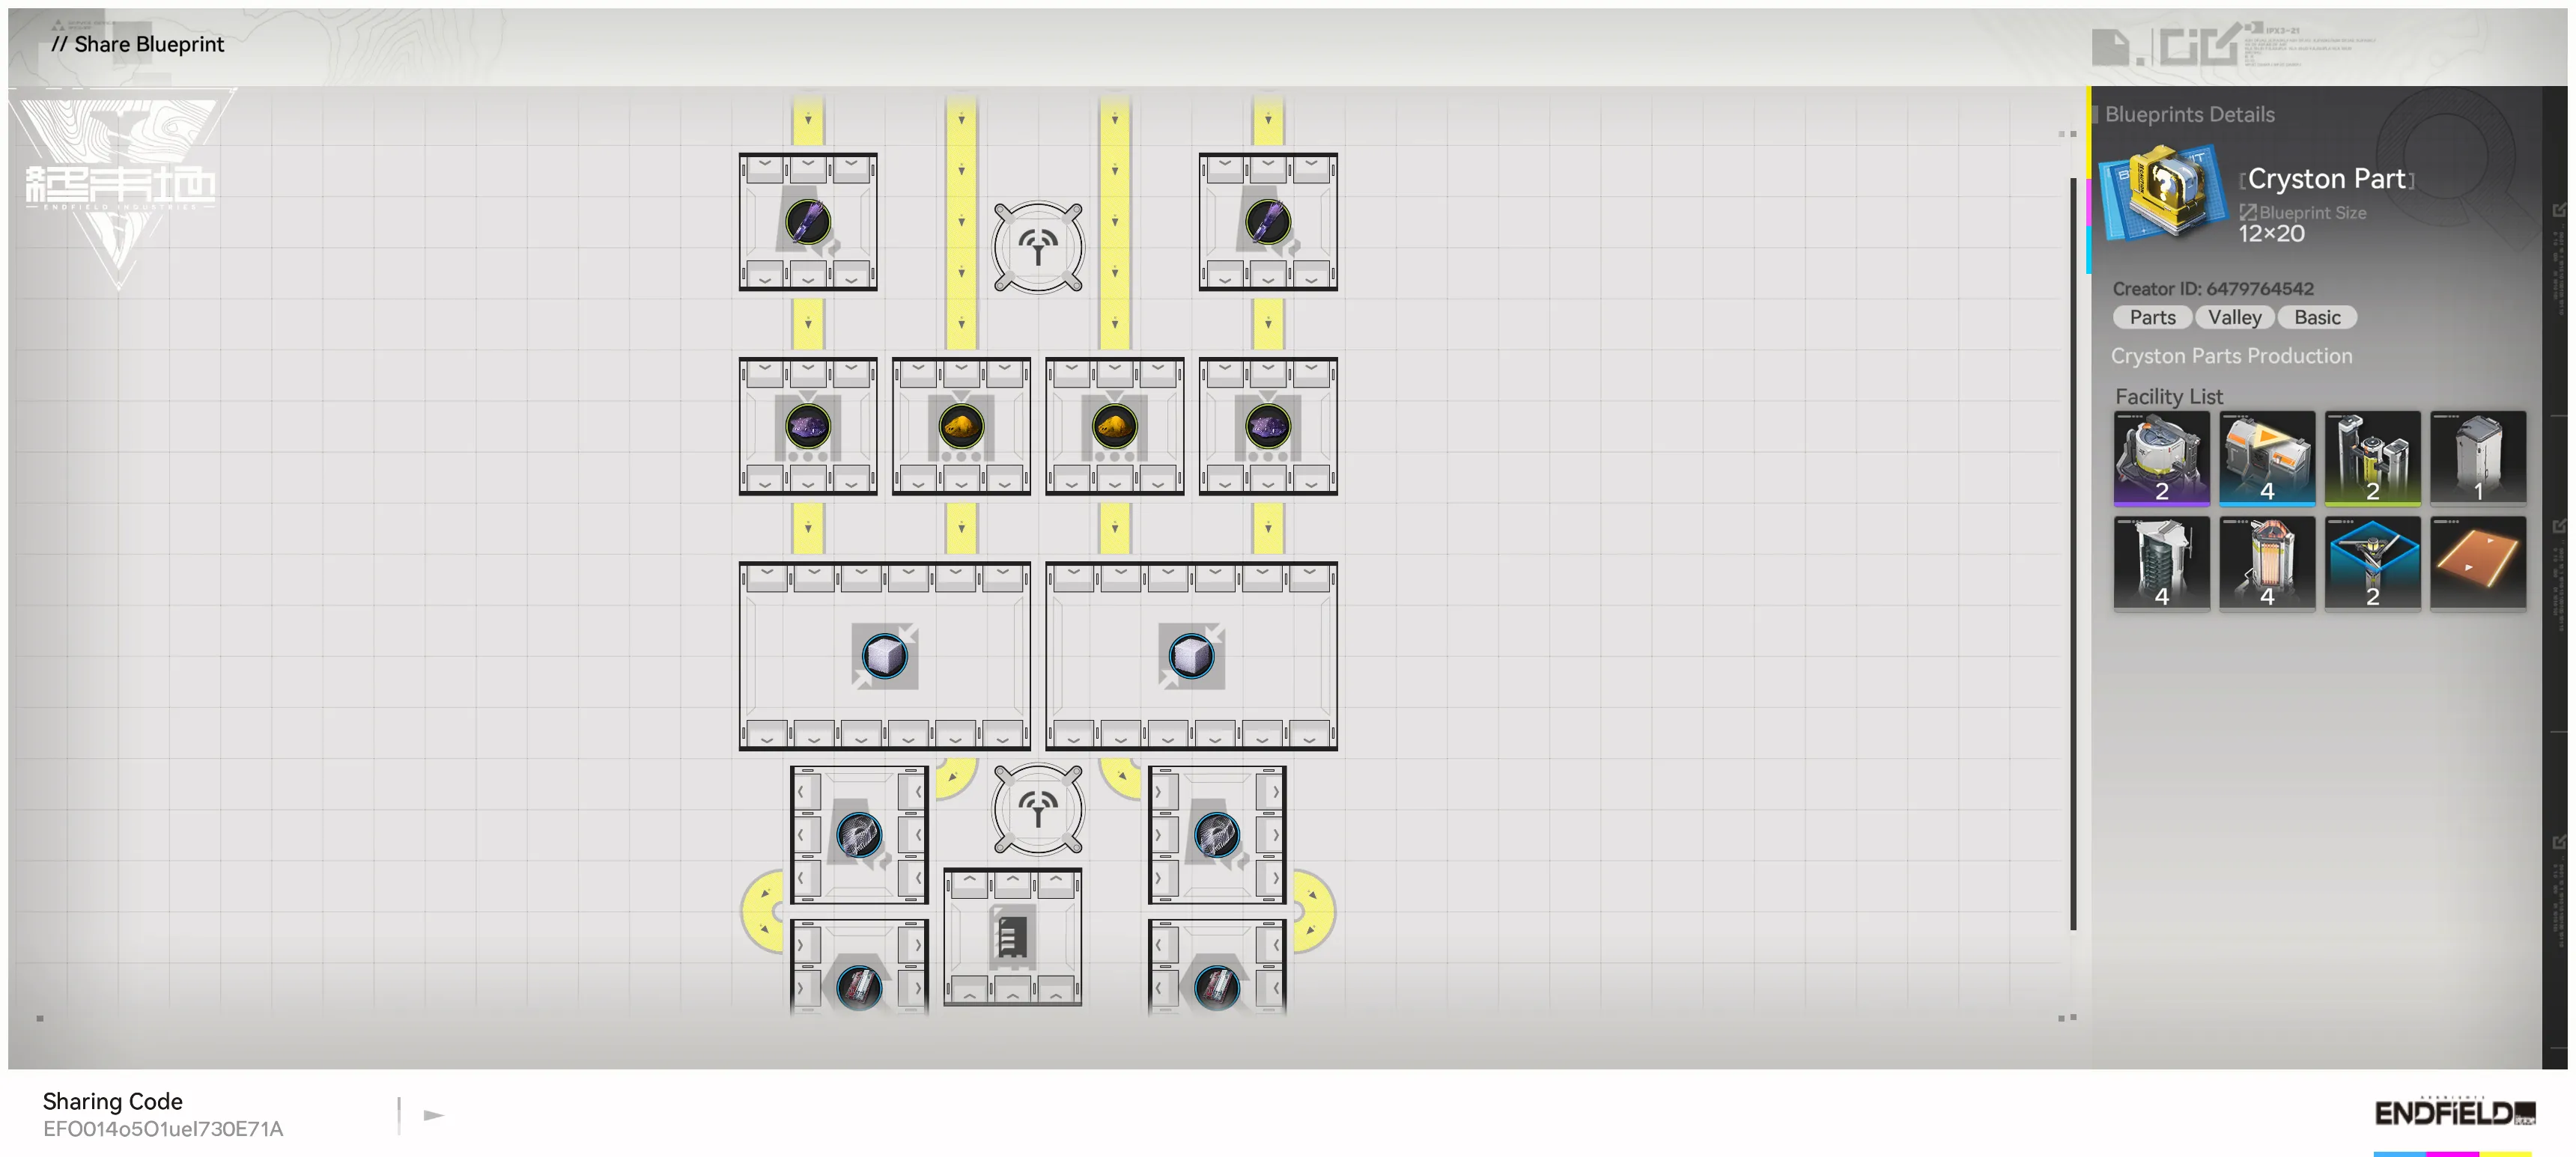This screenshot has width=2576, height=1157.
Task: Click the Cryston Part blueprint thumbnail icon
Action: coord(2164,194)
